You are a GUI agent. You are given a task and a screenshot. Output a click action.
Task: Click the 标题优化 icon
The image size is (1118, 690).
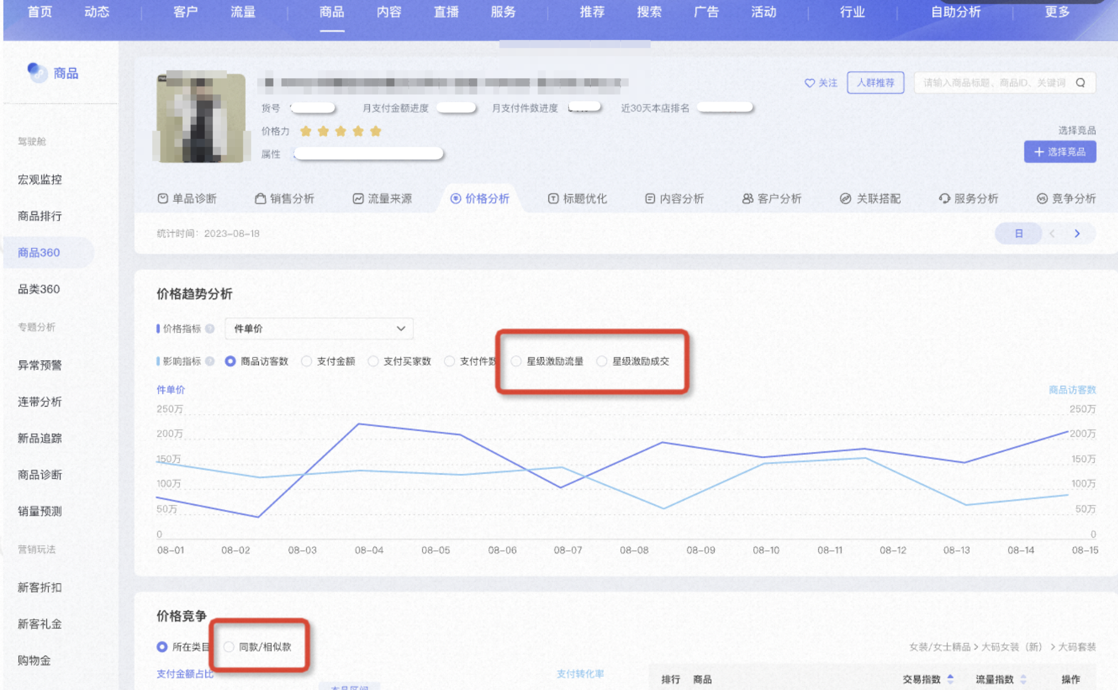click(x=553, y=198)
